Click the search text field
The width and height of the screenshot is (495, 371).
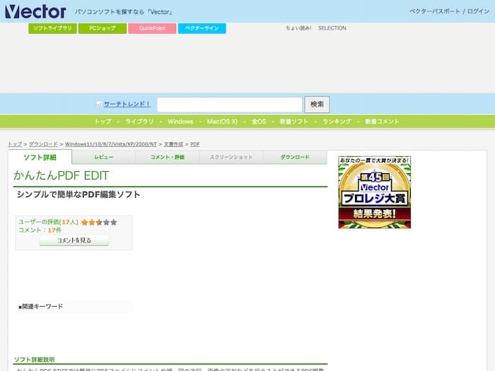[229, 105]
